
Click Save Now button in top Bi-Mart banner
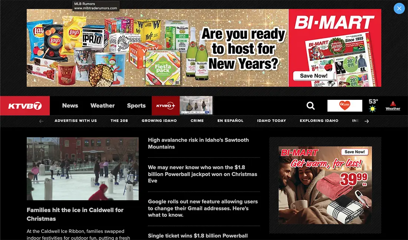(x=313, y=76)
